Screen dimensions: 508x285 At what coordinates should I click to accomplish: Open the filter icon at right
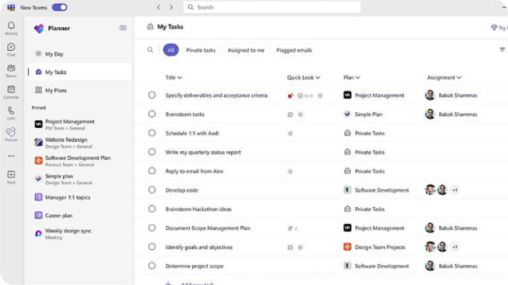tap(502, 49)
